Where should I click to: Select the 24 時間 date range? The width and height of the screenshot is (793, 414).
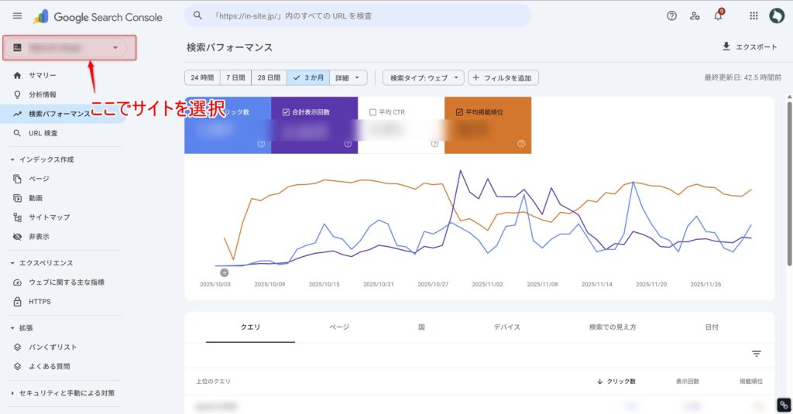(x=202, y=78)
